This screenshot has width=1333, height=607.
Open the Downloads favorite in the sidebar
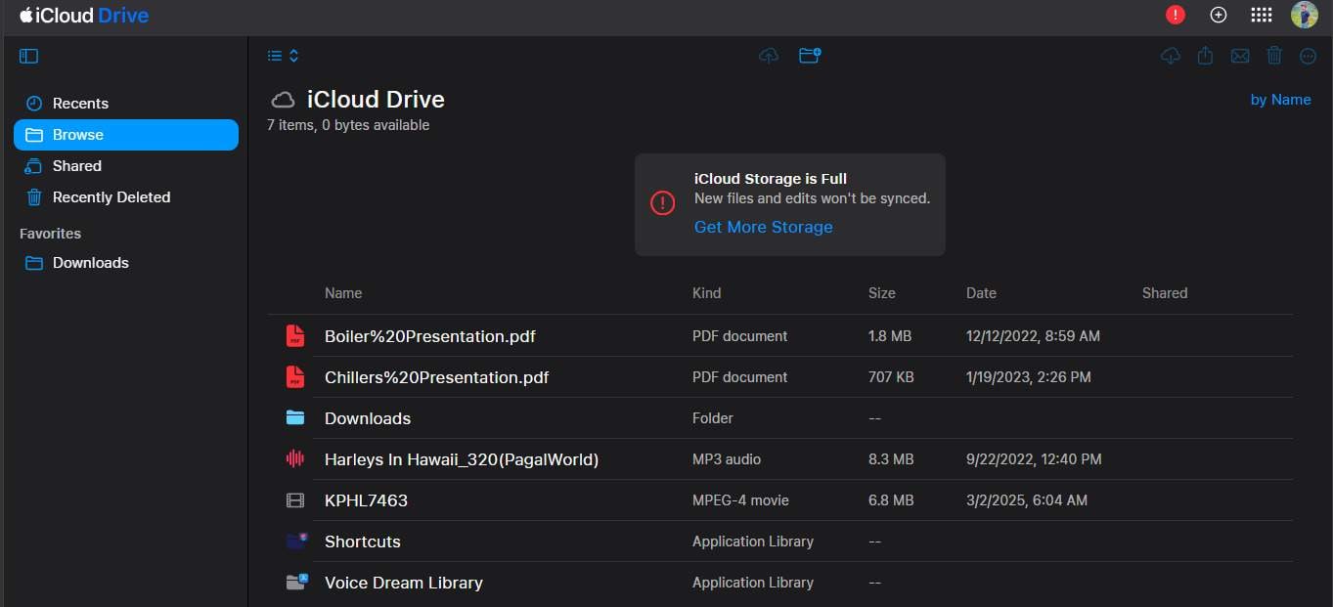(x=126, y=263)
